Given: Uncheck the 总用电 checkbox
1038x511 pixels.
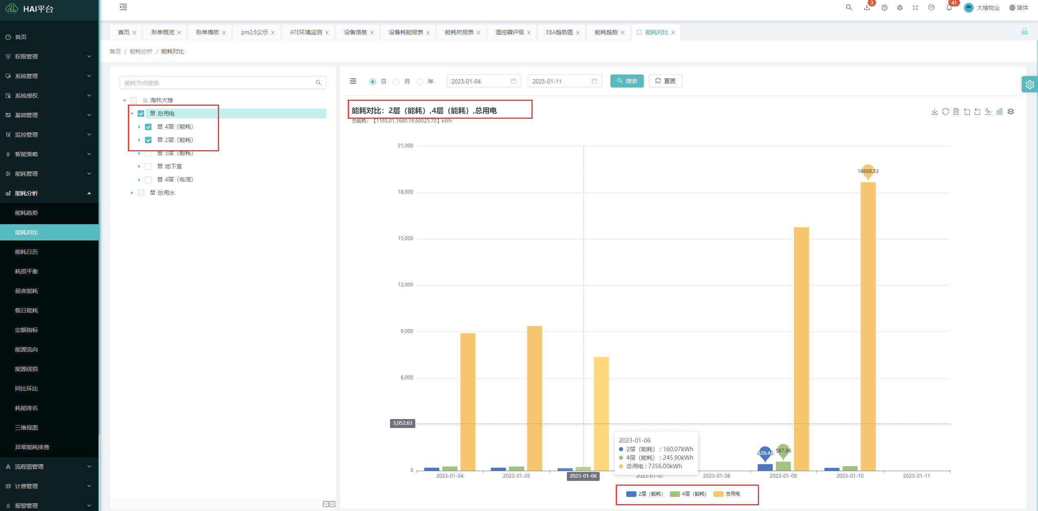Looking at the screenshot, I should point(141,114).
